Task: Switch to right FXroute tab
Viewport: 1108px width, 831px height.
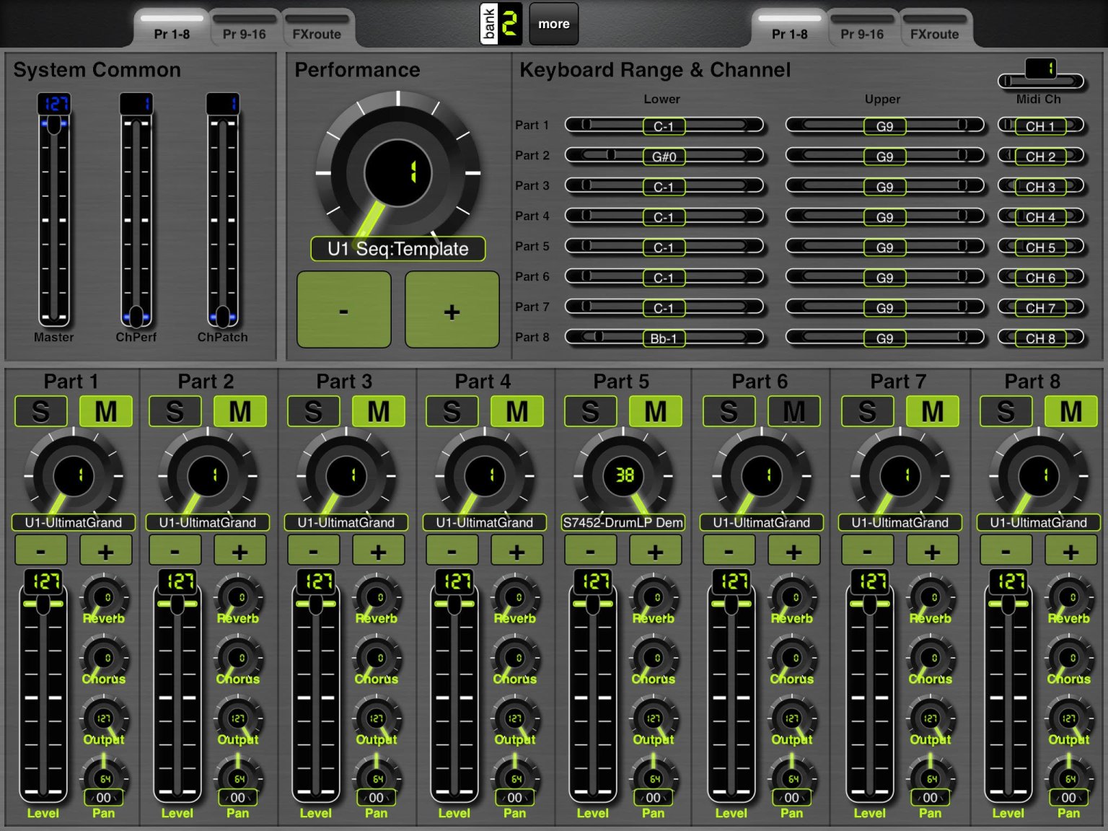Action: tap(935, 28)
